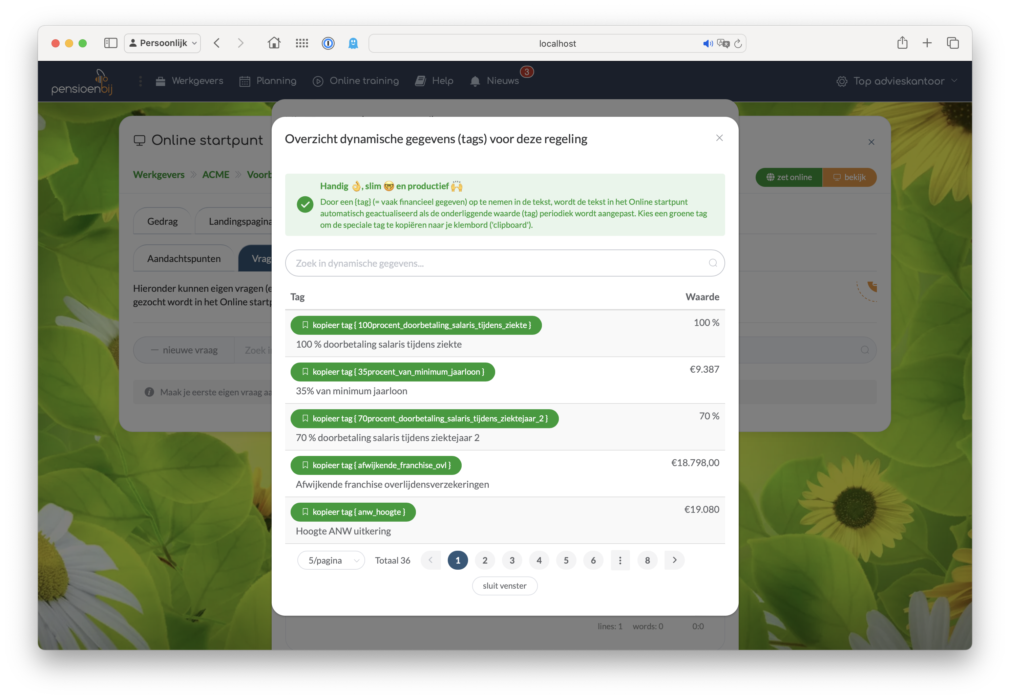Click the pensioenbij logo
The width and height of the screenshot is (1010, 700).
82,82
